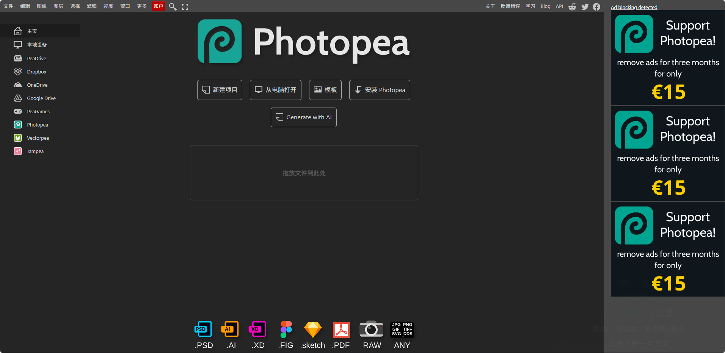Screen dimensions: 725x353
Task: Select PeaGames label in the sidebar
Action: click(x=38, y=111)
